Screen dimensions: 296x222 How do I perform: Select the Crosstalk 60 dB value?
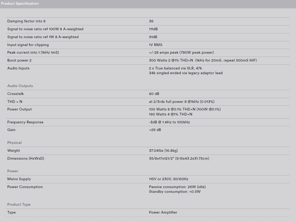point(154,94)
